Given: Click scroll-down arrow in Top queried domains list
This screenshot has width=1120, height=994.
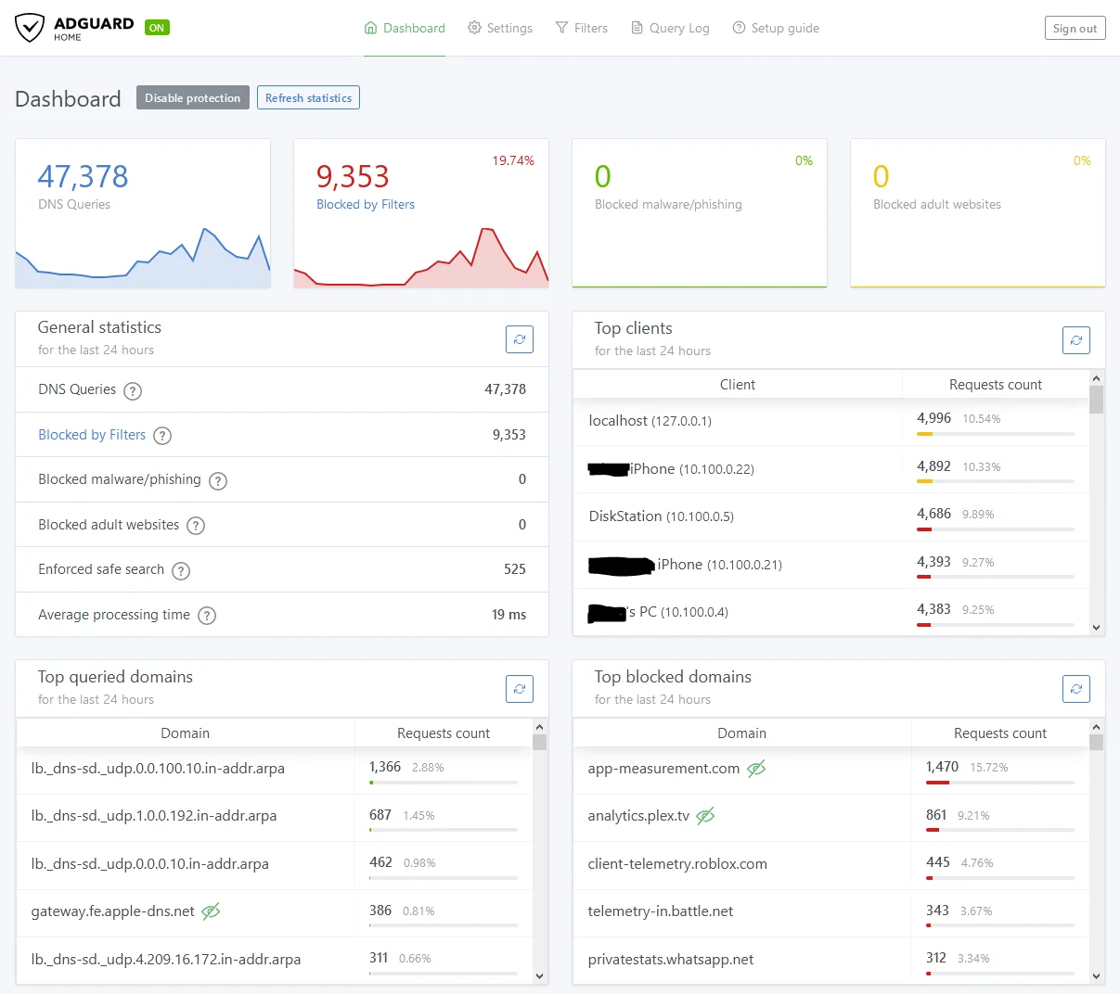Looking at the screenshot, I should (540, 976).
